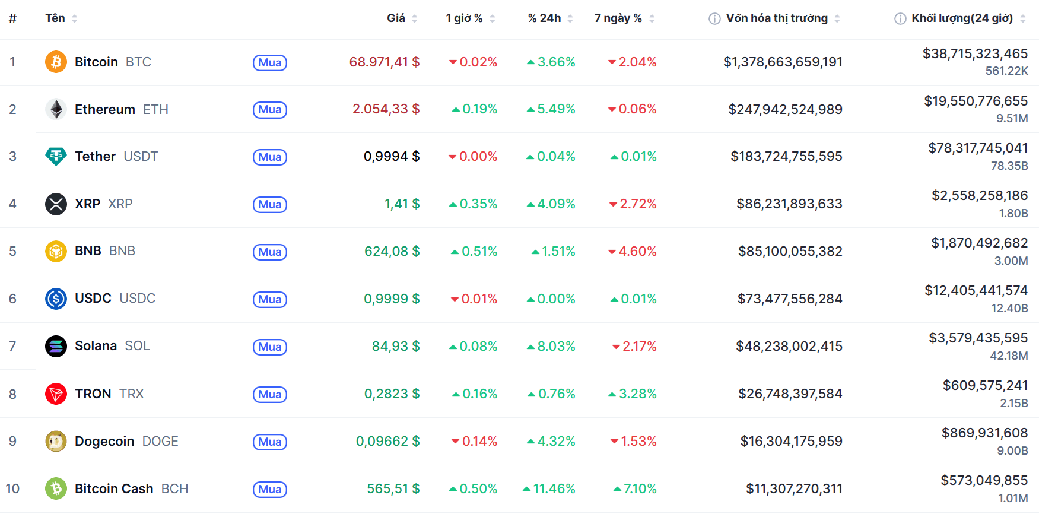Sort by 7 ngày % arrows
Image resolution: width=1039 pixels, height=514 pixels.
[652, 19]
